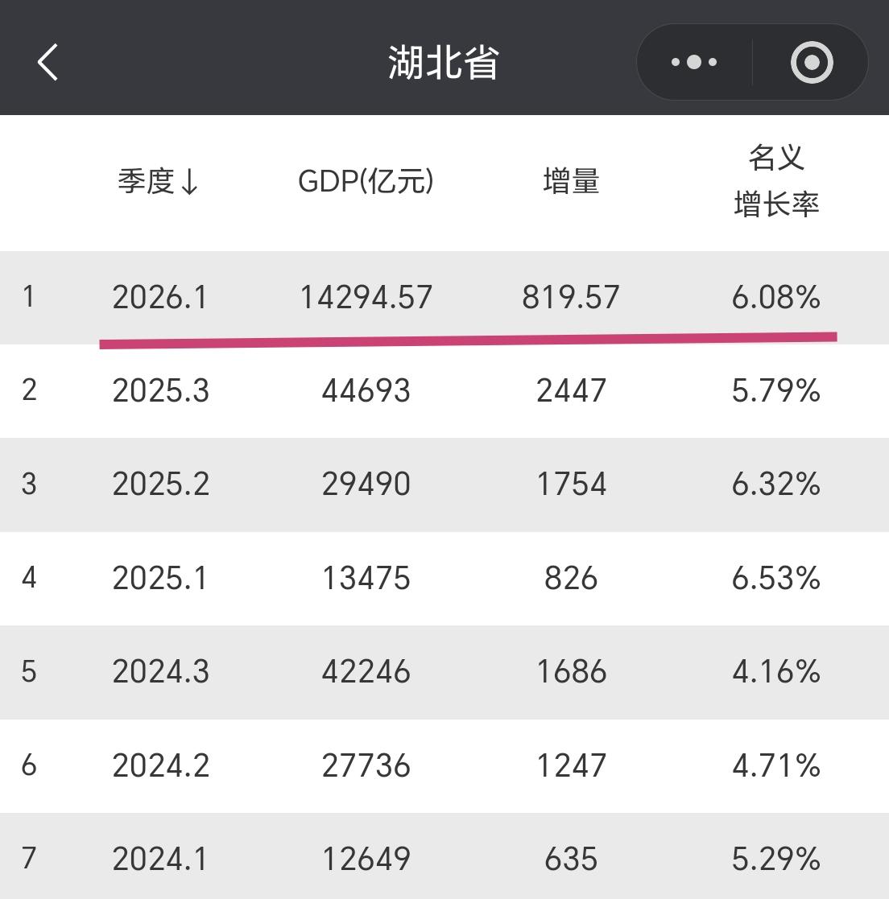The width and height of the screenshot is (889, 899).
Task: Select the 2025.1 quarter row
Action: click(444, 579)
